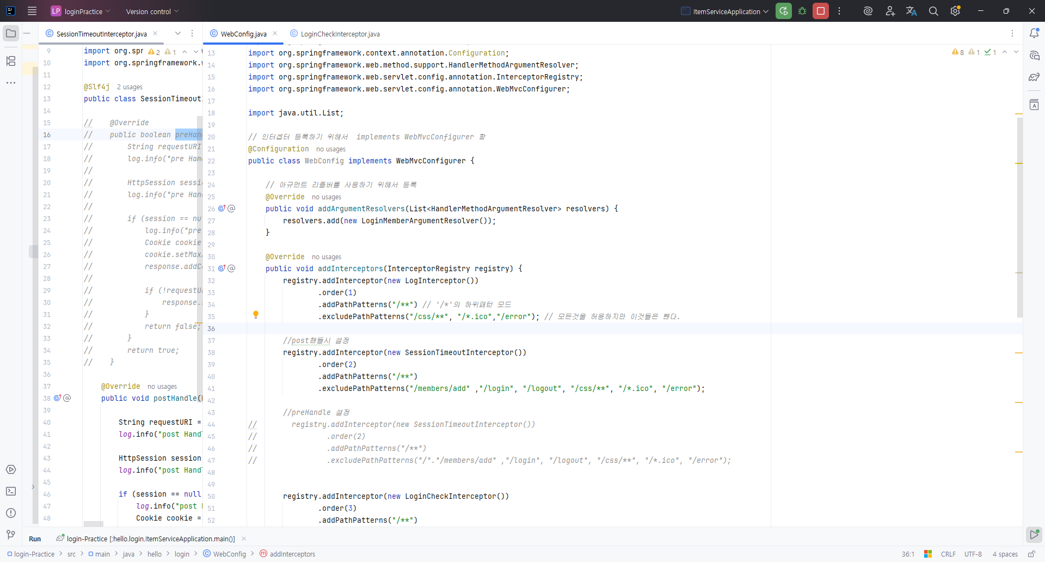The image size is (1045, 562).
Task: Toggle read-only lock icon in status bar
Action: coord(1031,554)
